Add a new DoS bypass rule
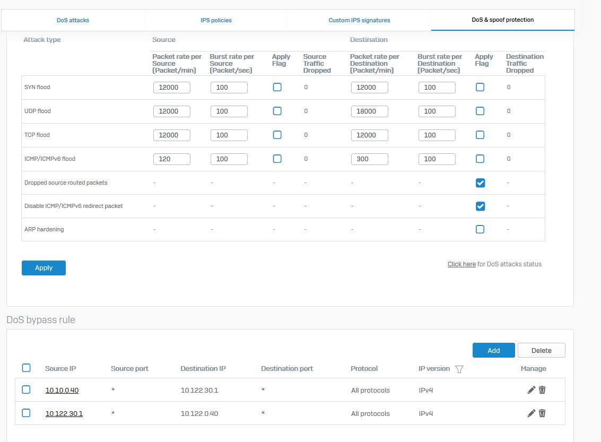This screenshot has height=442, width=601. pyautogui.click(x=493, y=350)
